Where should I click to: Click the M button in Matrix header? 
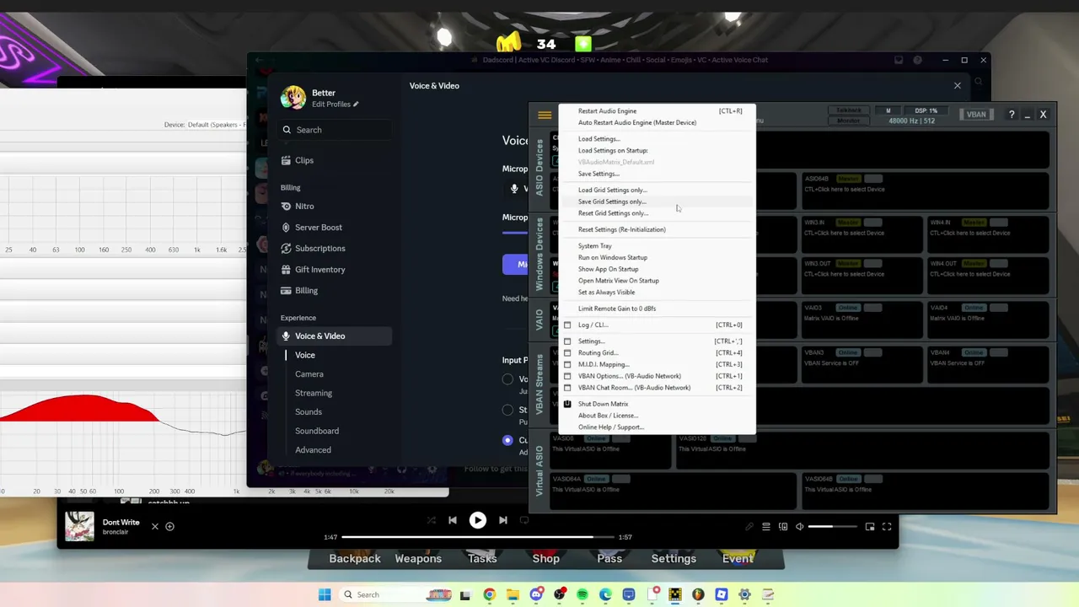tap(888, 110)
